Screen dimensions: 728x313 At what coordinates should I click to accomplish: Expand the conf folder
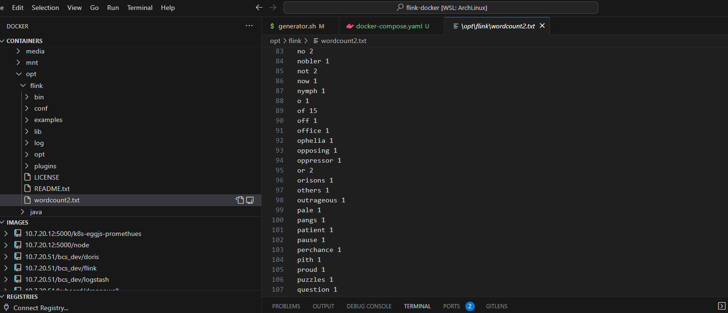tap(27, 108)
